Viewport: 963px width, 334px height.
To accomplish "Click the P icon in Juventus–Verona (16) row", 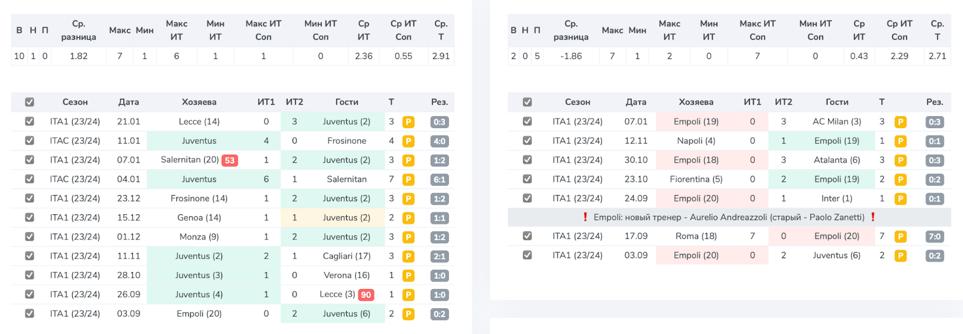I will tap(408, 276).
